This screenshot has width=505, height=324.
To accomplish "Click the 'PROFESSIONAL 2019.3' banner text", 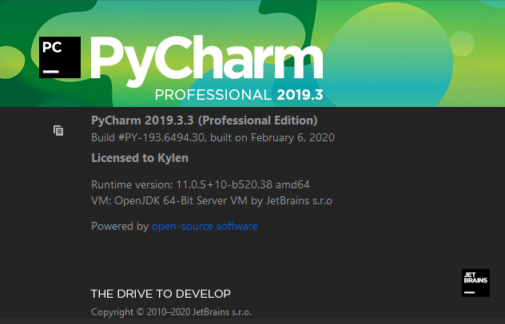I will pyautogui.click(x=239, y=95).
